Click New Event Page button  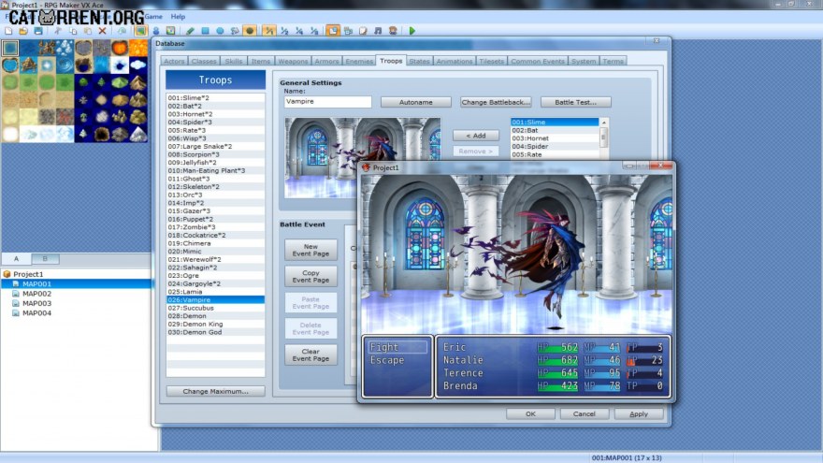(310, 250)
